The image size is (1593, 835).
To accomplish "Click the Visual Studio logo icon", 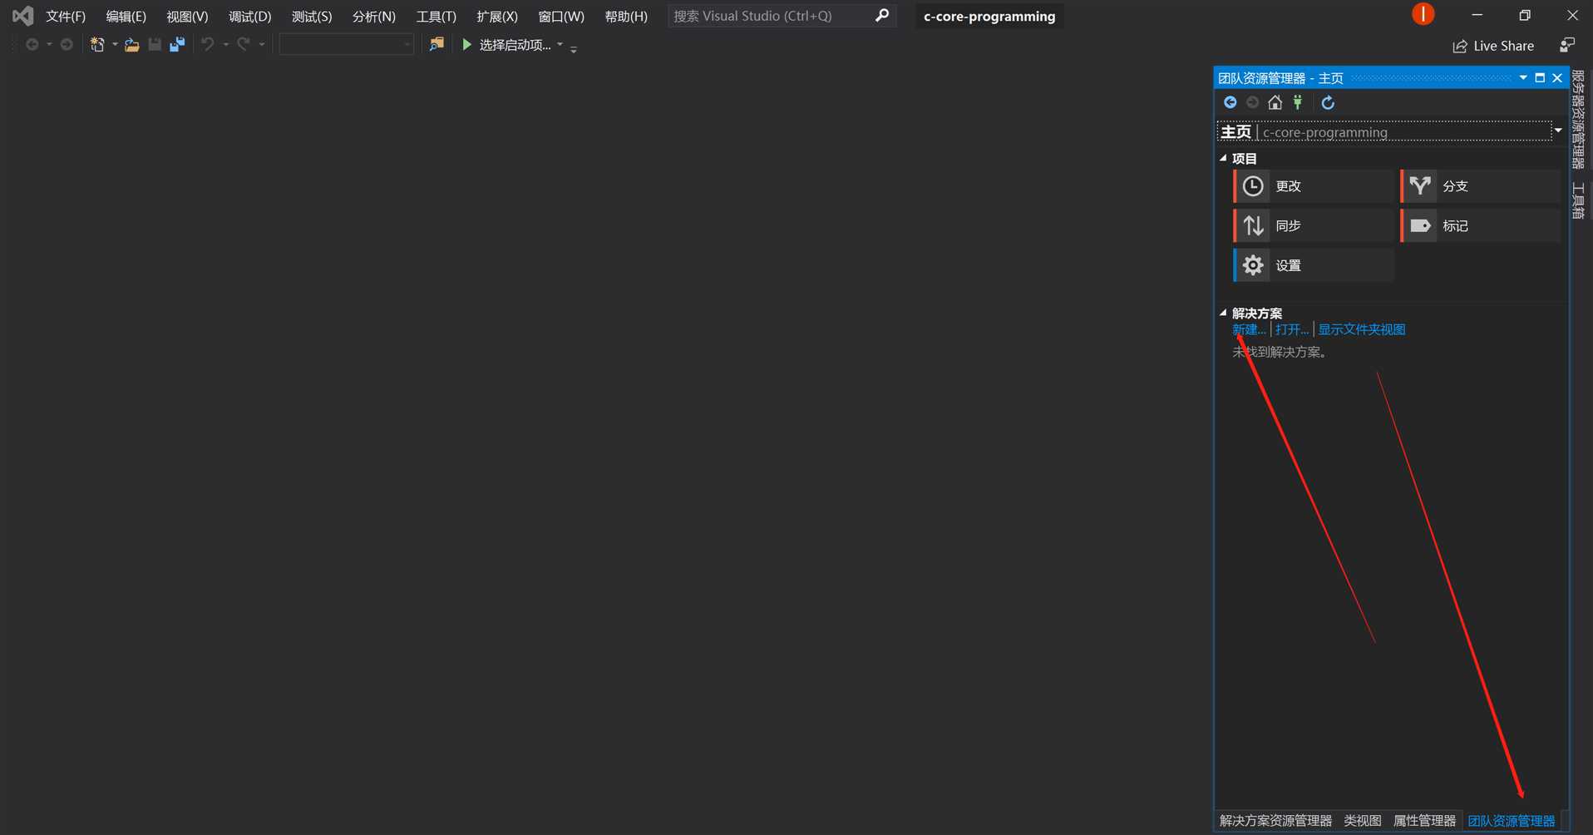I will [22, 15].
